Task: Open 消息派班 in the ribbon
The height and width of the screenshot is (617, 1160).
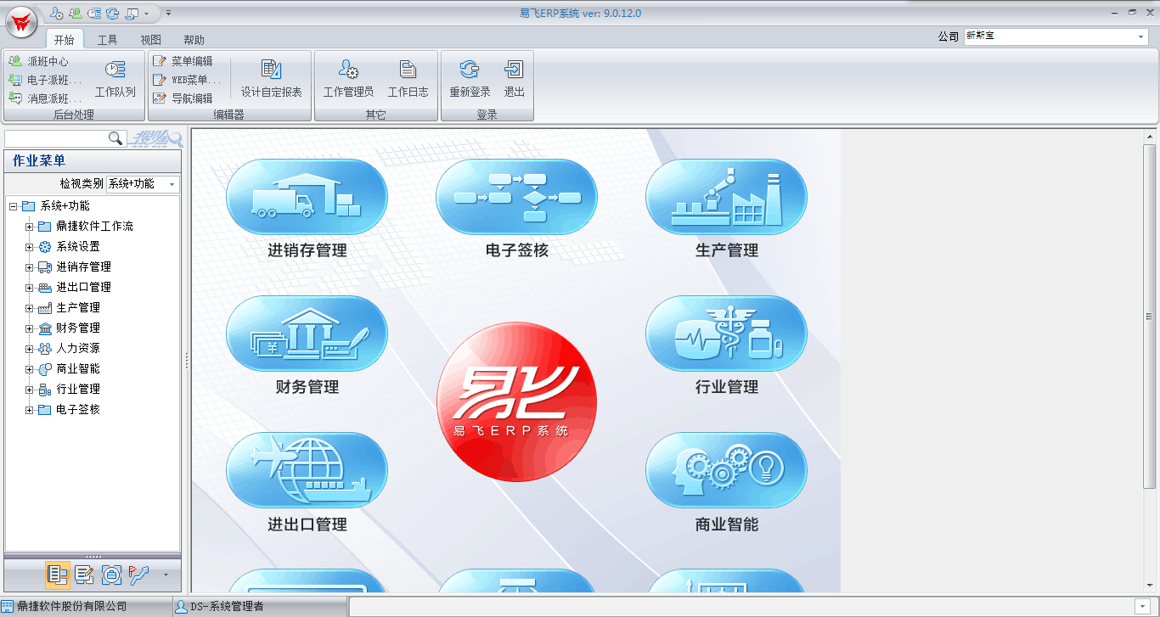Action: coord(45,98)
